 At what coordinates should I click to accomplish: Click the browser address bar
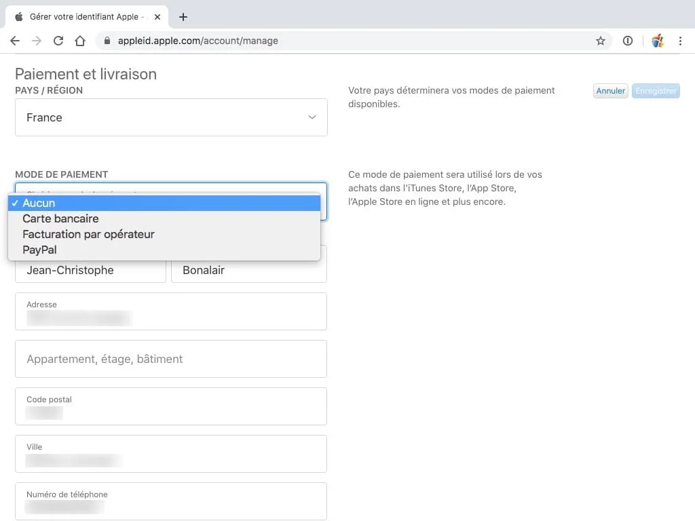click(271, 41)
